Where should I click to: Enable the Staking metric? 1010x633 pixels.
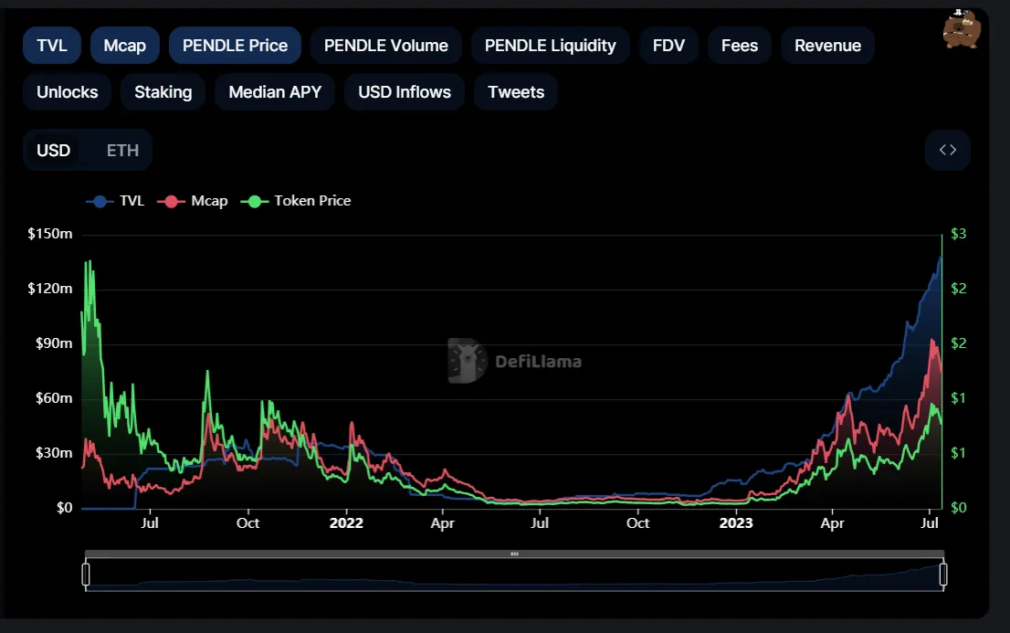(x=163, y=92)
